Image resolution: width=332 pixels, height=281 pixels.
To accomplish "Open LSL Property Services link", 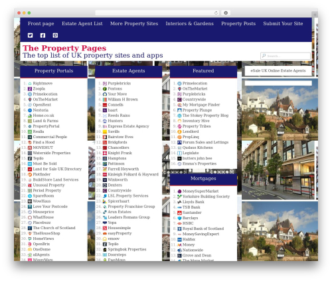I will click(128, 196).
